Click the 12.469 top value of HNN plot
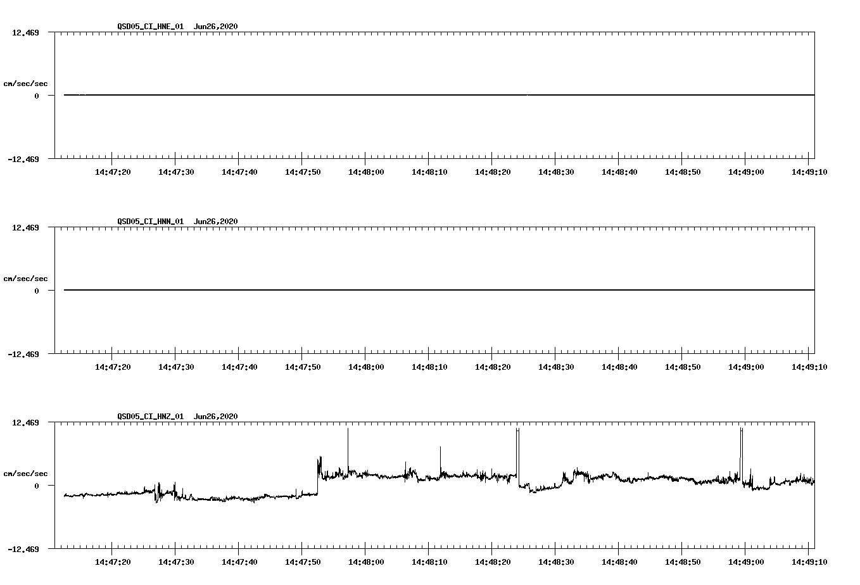This screenshot has width=860, height=585. (25, 227)
